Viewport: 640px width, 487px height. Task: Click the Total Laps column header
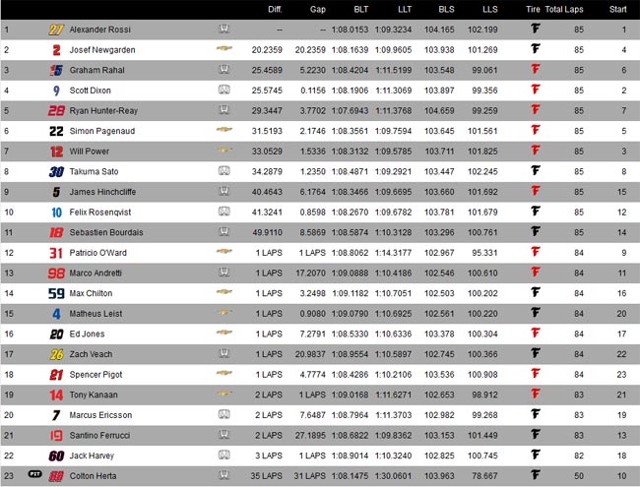click(x=564, y=10)
